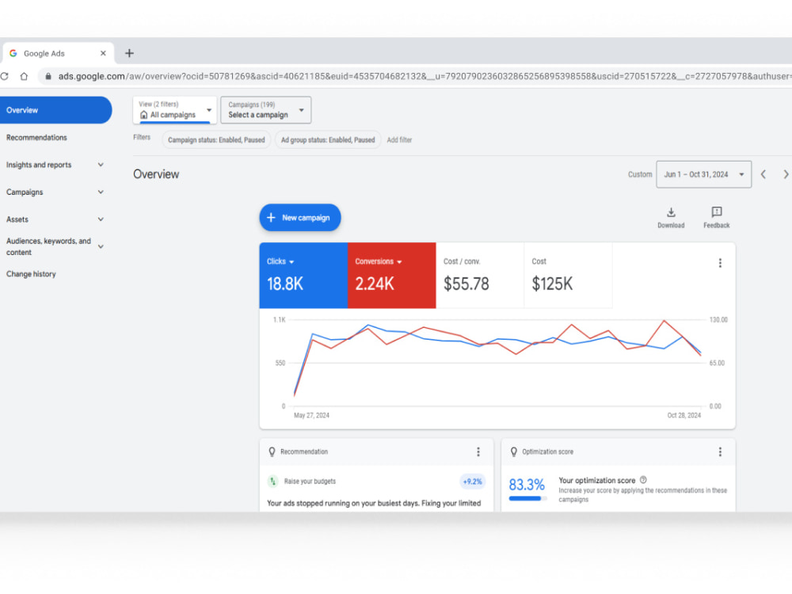Click the Raise your budgets arrow icon
The width and height of the screenshot is (792, 594).
pyautogui.click(x=272, y=482)
